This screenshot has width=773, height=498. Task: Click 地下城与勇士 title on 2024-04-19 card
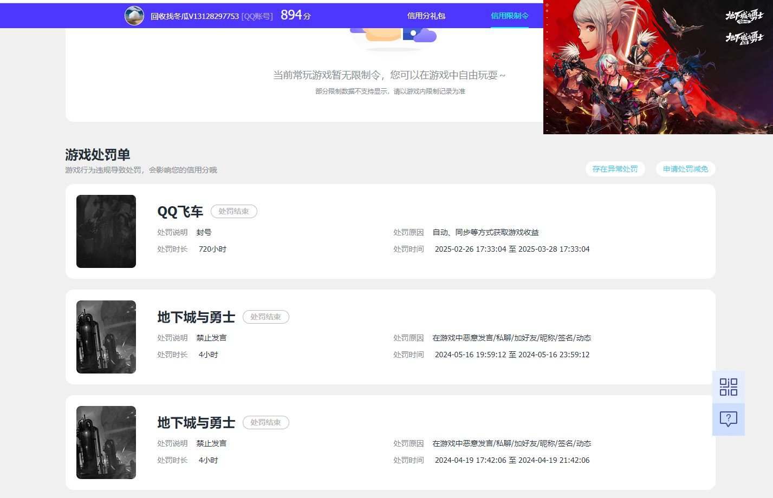point(196,423)
